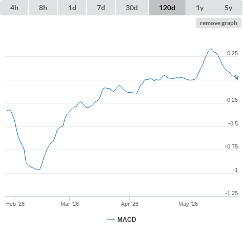Click the Feb '26 axis tick label
Viewport: 243px width, 233px height.
click(15, 204)
